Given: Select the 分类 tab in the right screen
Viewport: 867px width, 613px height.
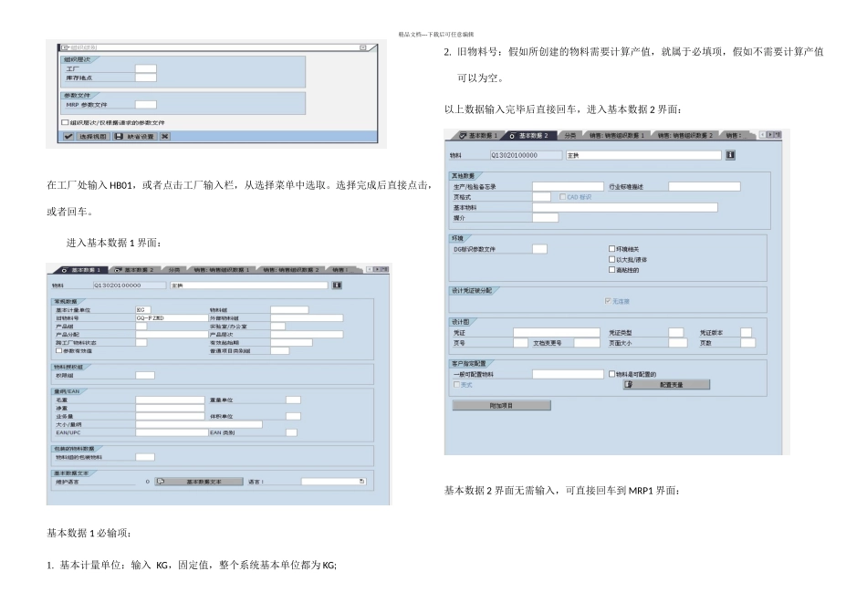Looking at the screenshot, I should pyautogui.click(x=570, y=135).
